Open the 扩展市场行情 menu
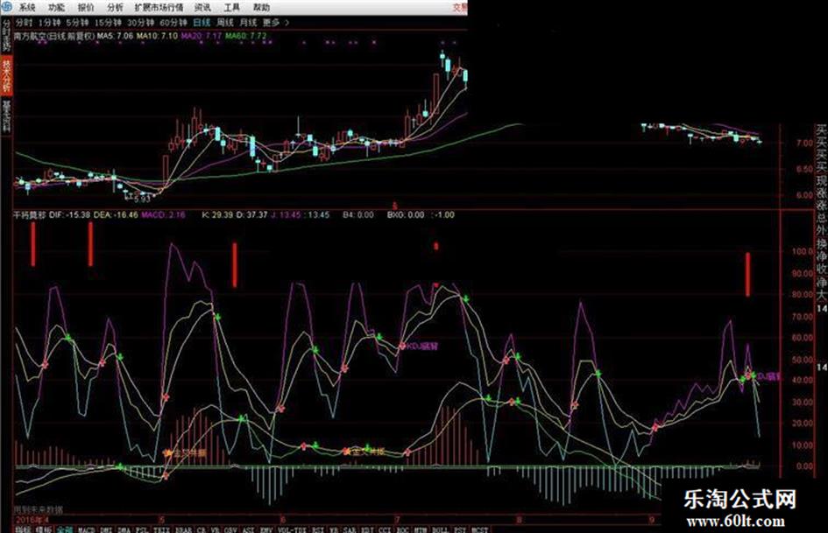Image resolution: width=828 pixels, height=533 pixels. [159, 7]
